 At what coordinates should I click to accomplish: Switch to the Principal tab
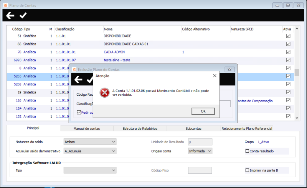pyautogui.click(x=33, y=128)
